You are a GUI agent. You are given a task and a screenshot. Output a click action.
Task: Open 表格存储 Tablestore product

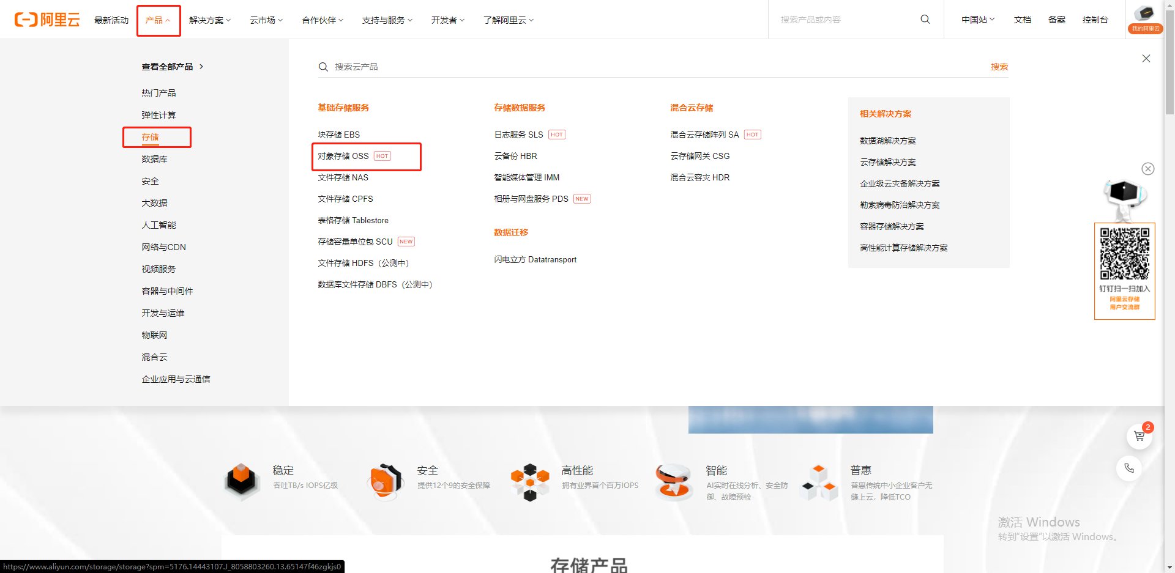click(353, 220)
